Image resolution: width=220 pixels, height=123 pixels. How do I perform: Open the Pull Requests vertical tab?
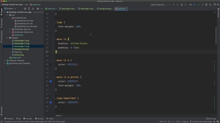click(1, 37)
